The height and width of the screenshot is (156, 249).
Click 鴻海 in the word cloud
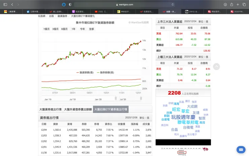tap(176, 104)
